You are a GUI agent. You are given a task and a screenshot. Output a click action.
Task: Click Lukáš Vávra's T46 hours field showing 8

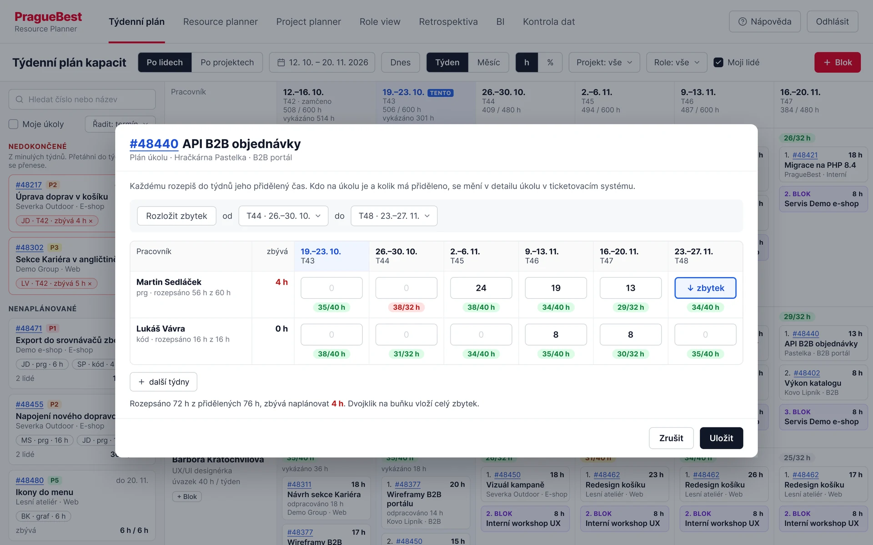pos(556,335)
